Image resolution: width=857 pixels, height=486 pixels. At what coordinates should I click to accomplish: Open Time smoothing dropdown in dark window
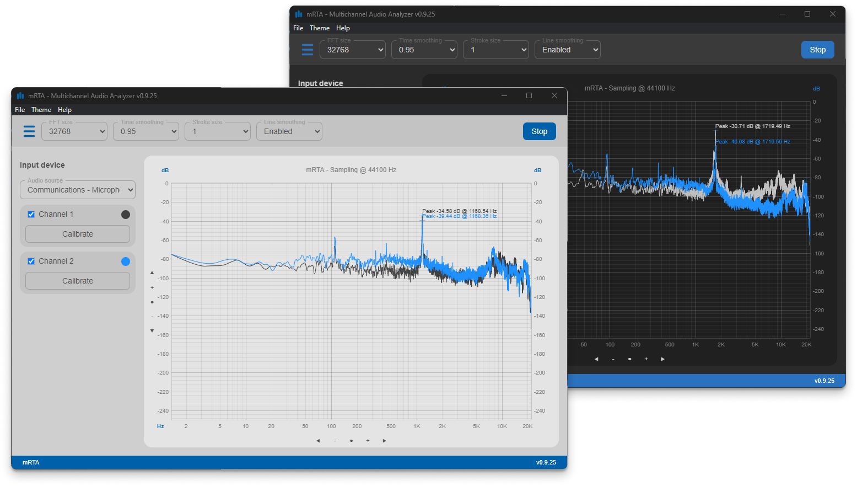click(x=424, y=50)
